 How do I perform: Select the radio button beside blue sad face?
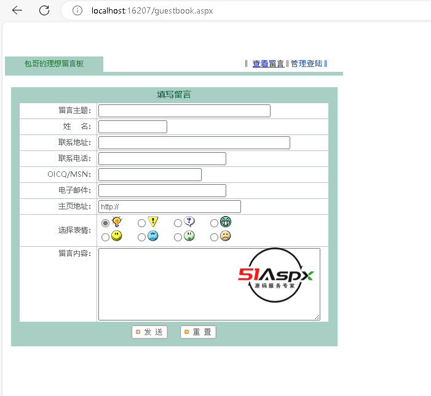tap(142, 237)
